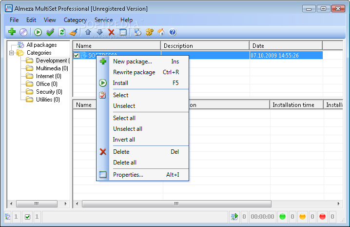The width and height of the screenshot is (350, 227).
Task: Click the right arrow of the lower list scrollbar
Action: pyautogui.click(x=338, y=204)
